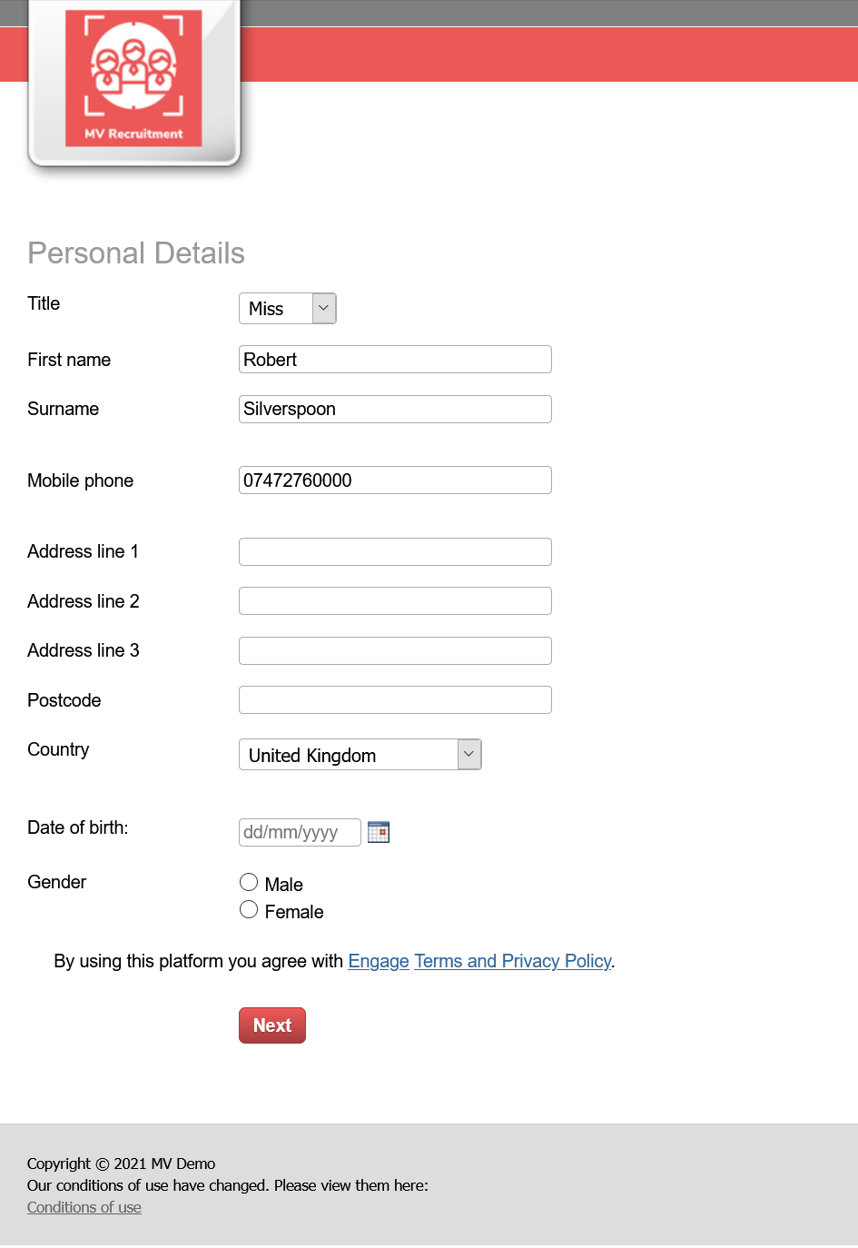The image size is (858, 1248).
Task: Select the Male gender option
Action: tap(249, 882)
